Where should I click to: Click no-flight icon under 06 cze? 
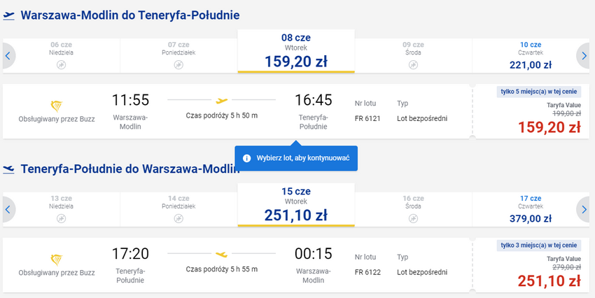click(x=61, y=65)
